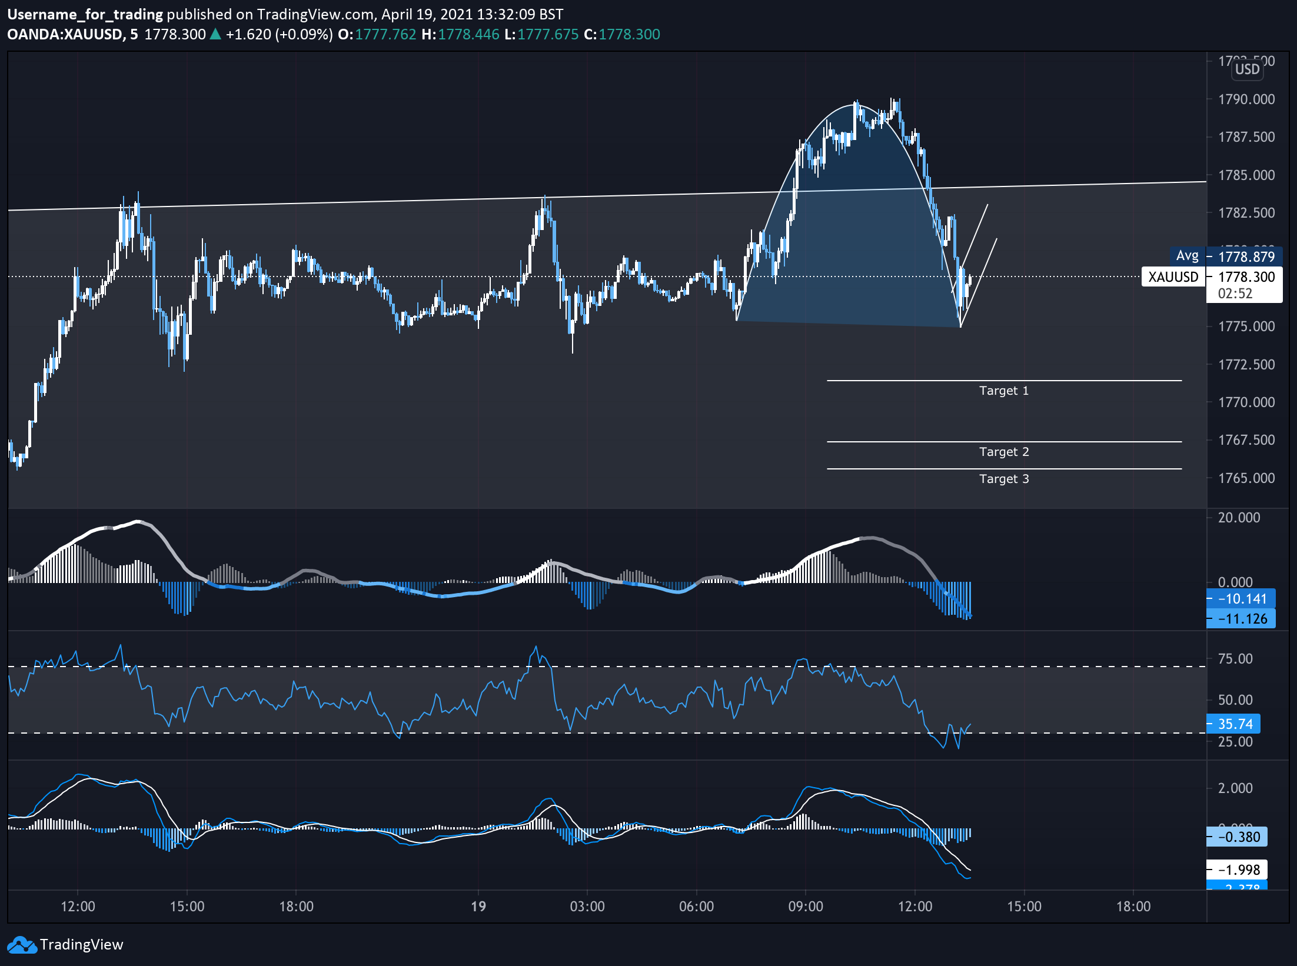Screen dimensions: 1297x966
Task: Click the candle countdown 02:52
Action: tap(1235, 294)
